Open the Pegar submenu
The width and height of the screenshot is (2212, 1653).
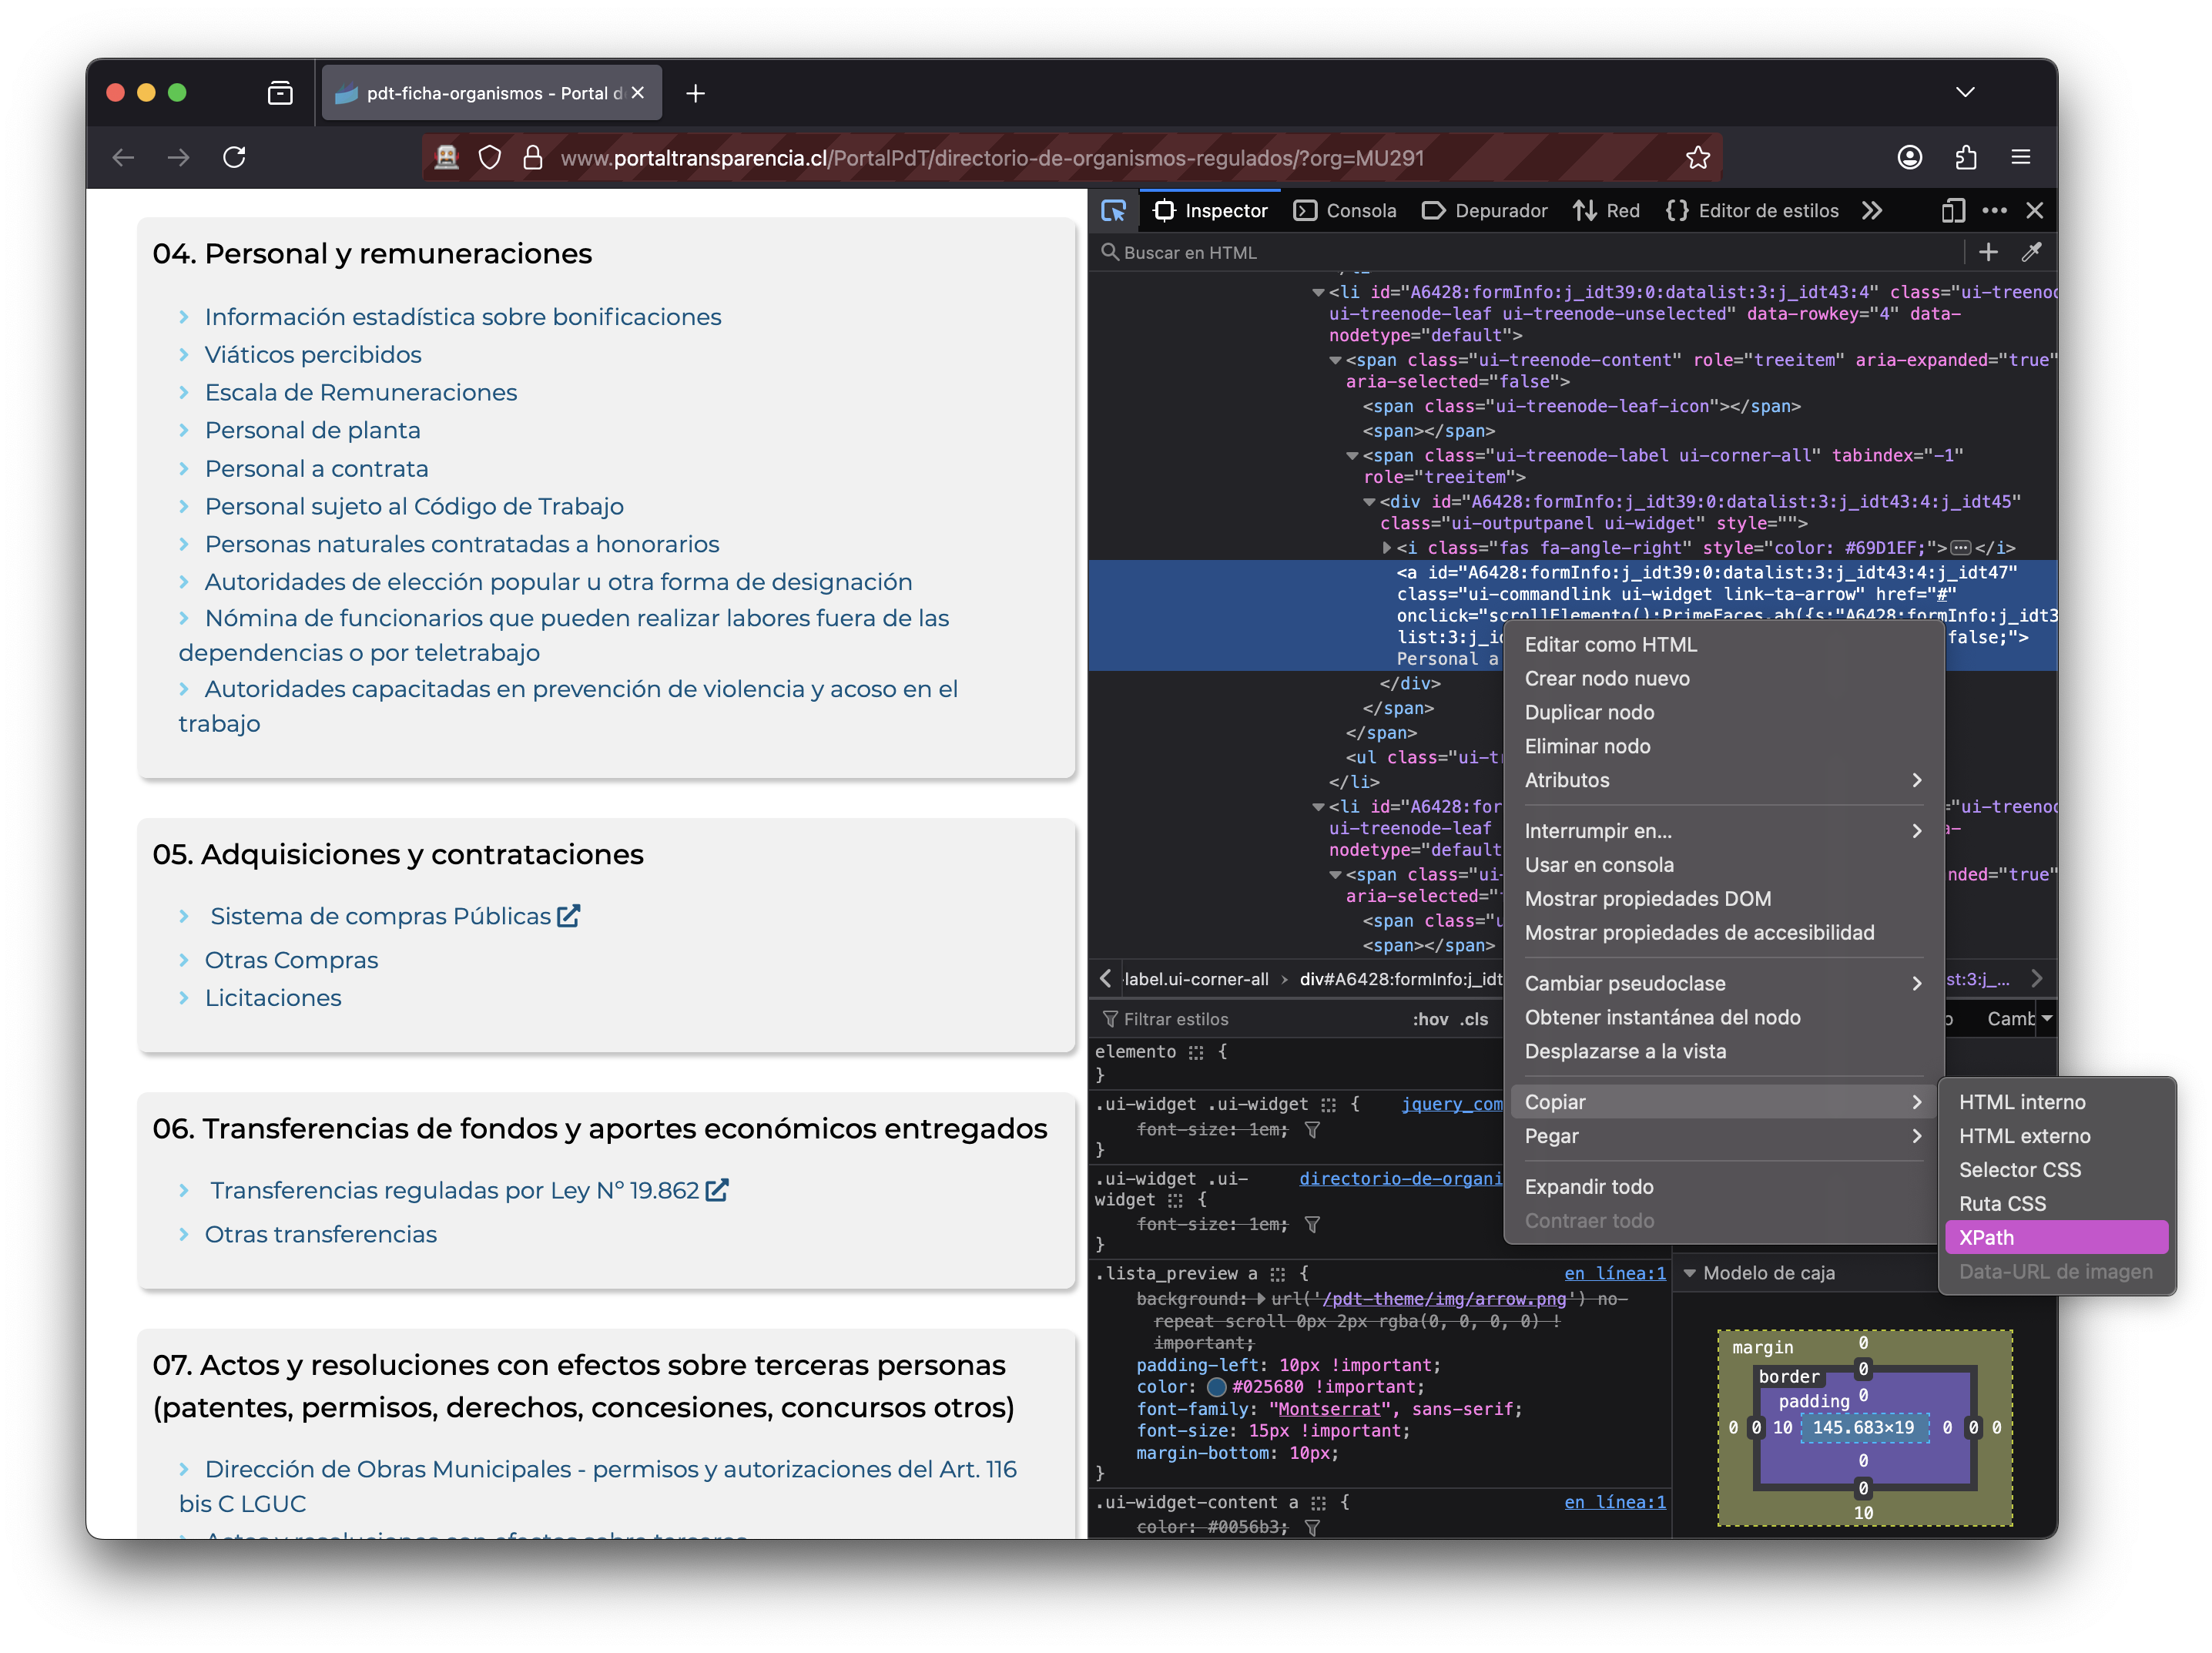(x=1724, y=1137)
